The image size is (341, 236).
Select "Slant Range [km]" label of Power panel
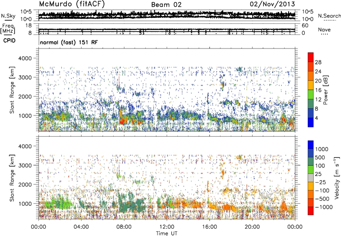click(x=12, y=90)
